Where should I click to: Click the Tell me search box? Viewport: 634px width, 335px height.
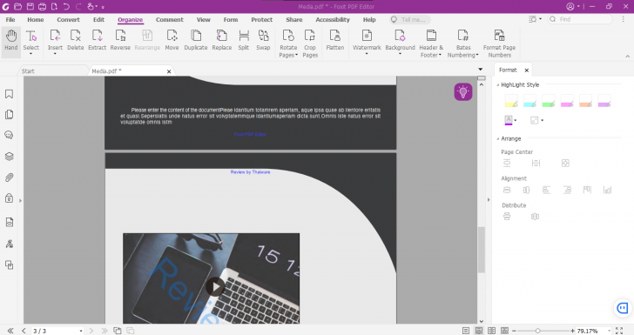(410, 19)
